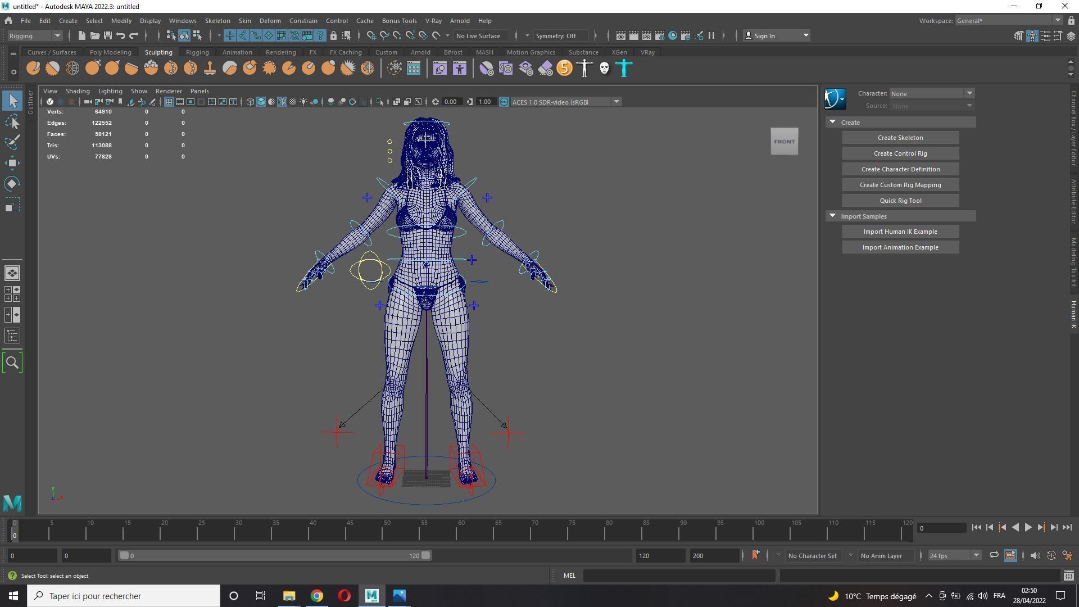The image size is (1079, 607).
Task: Open the script editor icon
Action: pos(1068,576)
